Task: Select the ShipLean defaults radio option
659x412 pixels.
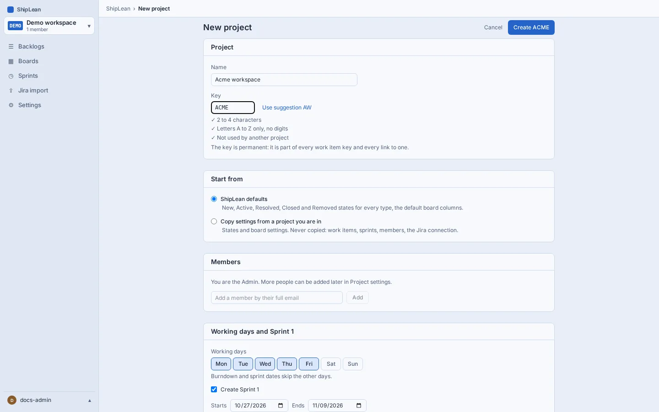Action: [214, 199]
